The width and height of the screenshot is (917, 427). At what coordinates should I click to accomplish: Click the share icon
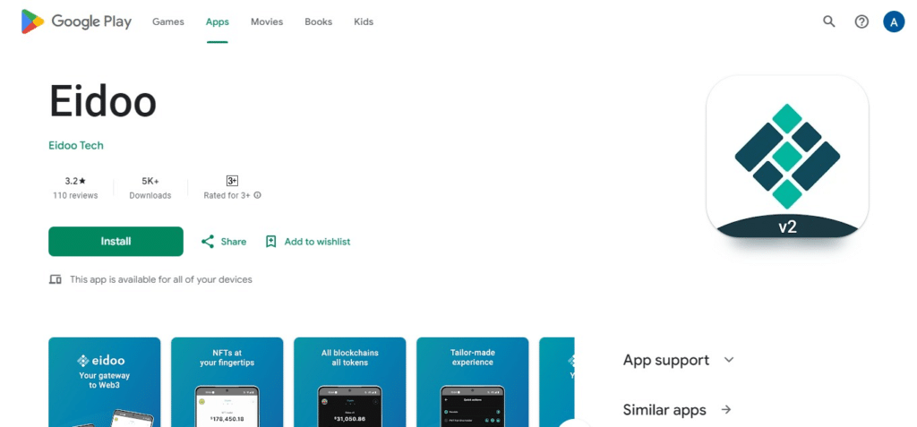207,242
